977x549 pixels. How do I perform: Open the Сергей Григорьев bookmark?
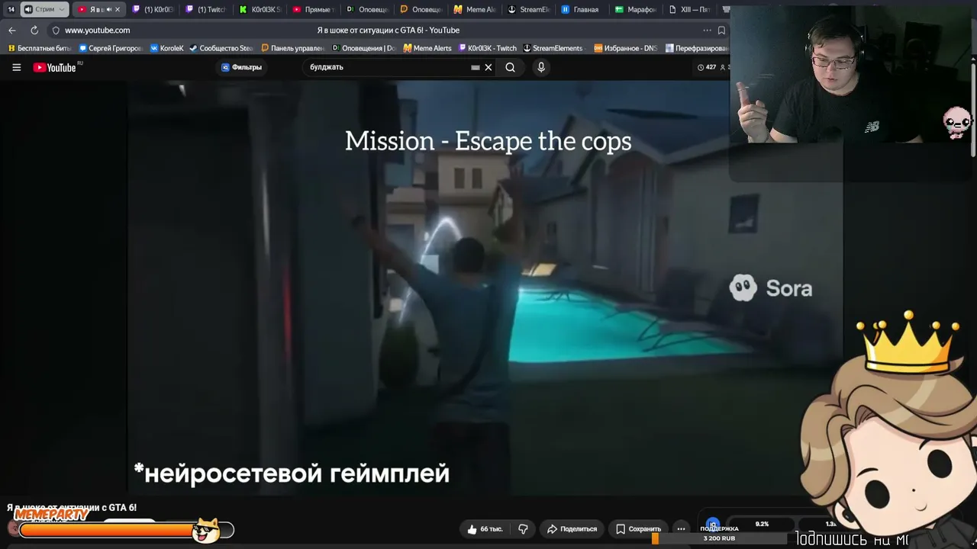tap(111, 48)
